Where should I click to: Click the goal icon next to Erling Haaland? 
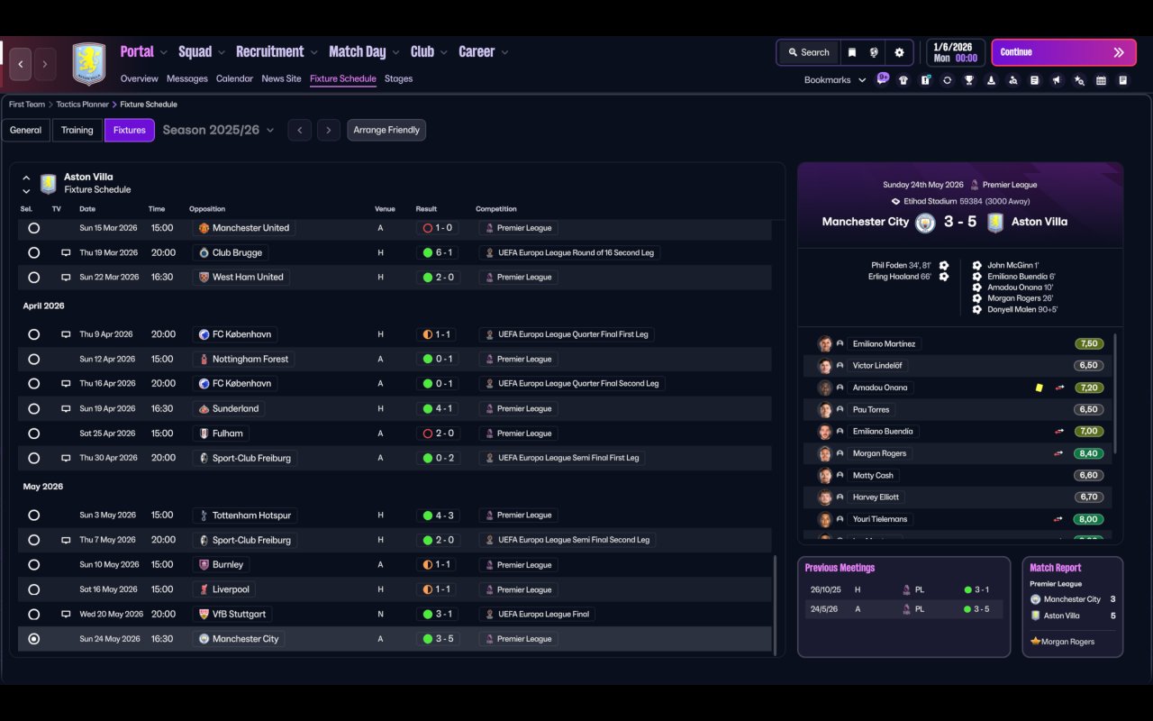pos(943,277)
